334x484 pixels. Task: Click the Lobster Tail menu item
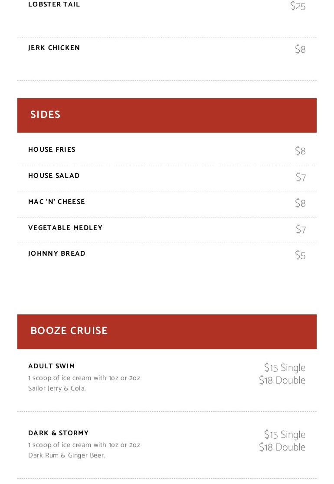tap(54, 5)
